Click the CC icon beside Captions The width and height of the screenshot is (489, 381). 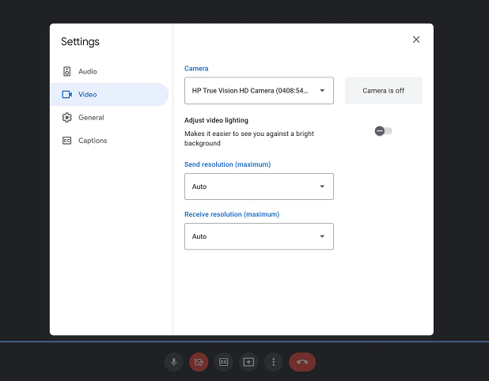(x=66, y=141)
